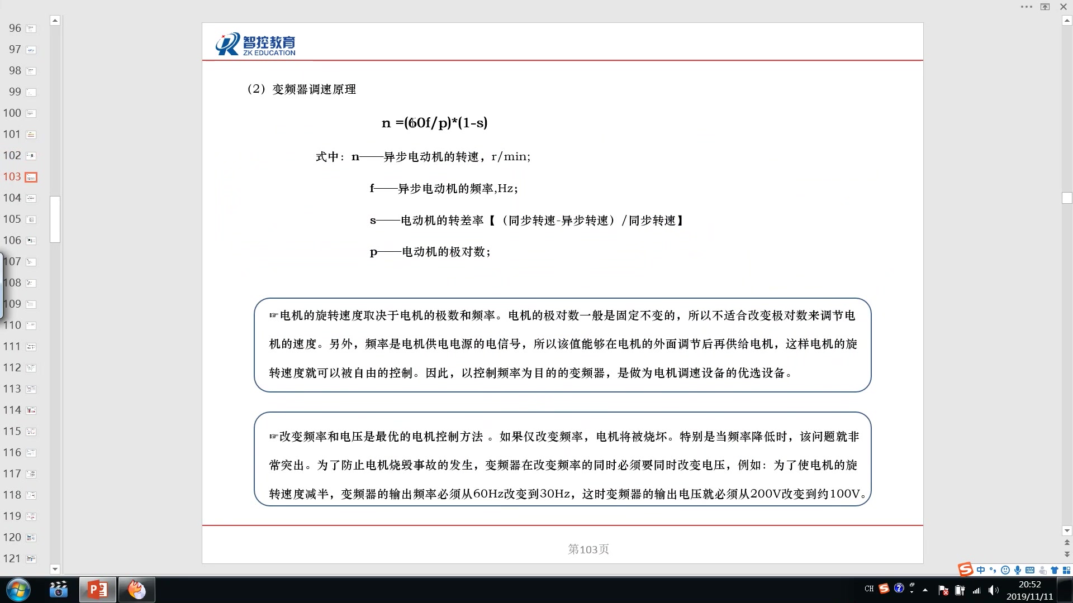Select slide 110 in thumbnail panel
1073x603 pixels.
pyautogui.click(x=31, y=326)
